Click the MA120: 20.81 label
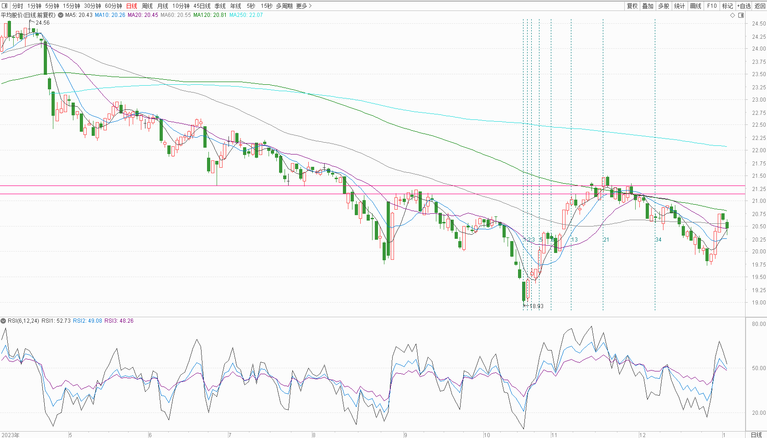Image resolution: width=767 pixels, height=438 pixels. [x=210, y=15]
